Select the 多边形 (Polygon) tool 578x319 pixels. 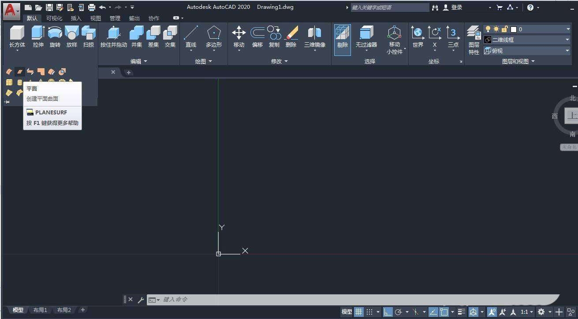pos(214,37)
